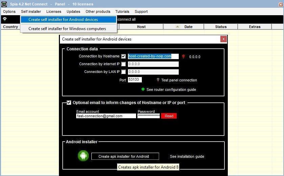Open the Support menu
The width and height of the screenshot is (284, 176).
[141, 11]
